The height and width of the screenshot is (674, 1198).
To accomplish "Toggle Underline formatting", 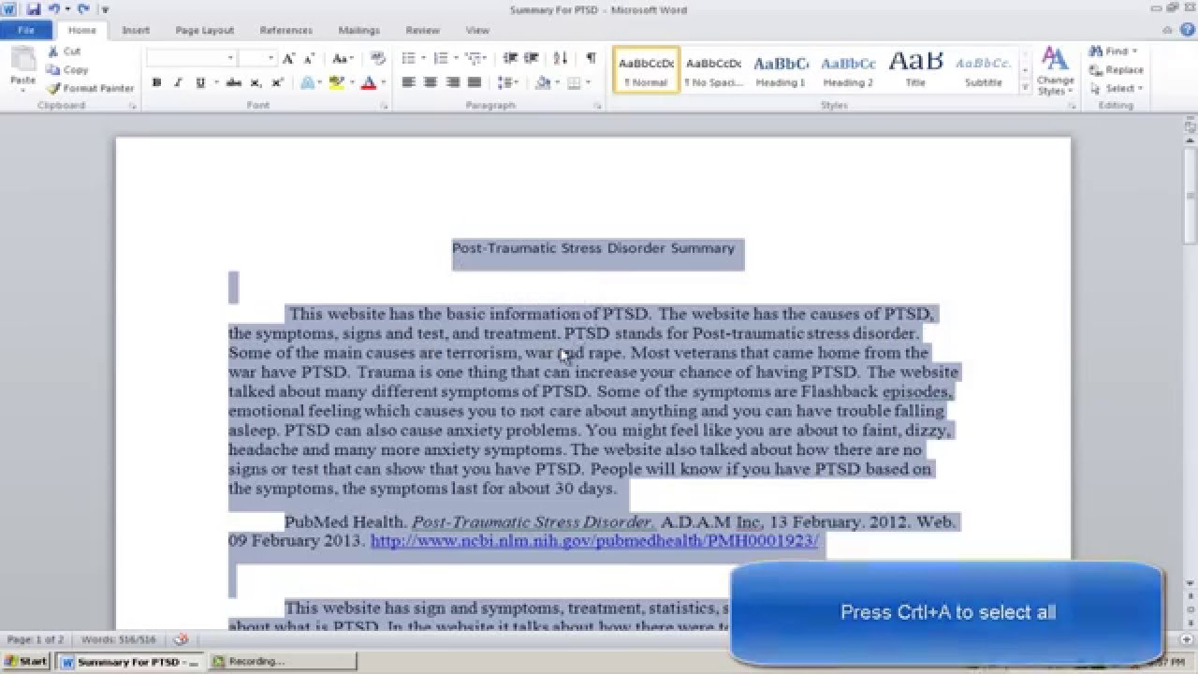I will 200,83.
